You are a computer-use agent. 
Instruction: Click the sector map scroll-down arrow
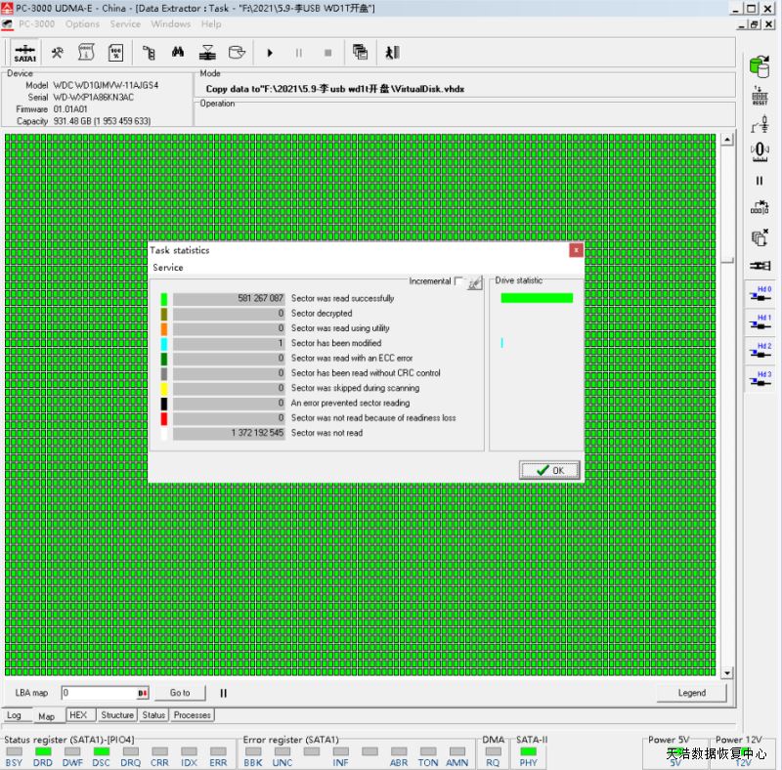pos(725,673)
